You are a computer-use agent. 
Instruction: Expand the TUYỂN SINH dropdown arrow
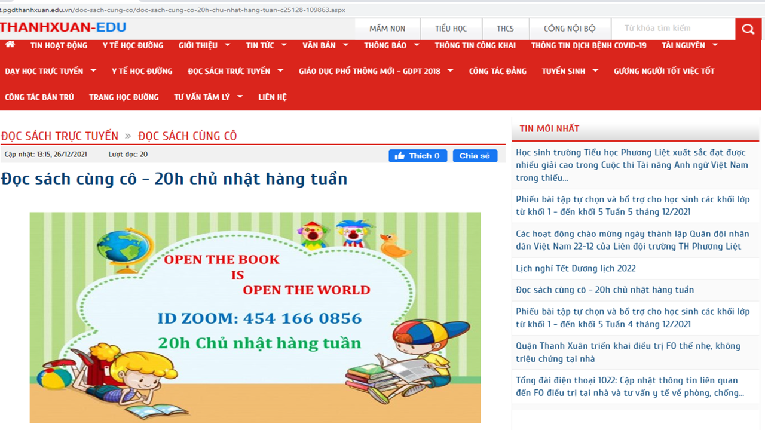(595, 70)
